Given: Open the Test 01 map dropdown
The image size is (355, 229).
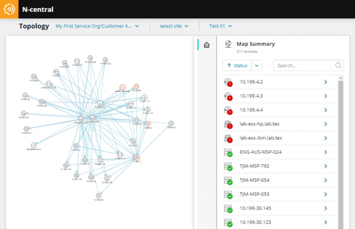Looking at the screenshot, I should coord(220,26).
